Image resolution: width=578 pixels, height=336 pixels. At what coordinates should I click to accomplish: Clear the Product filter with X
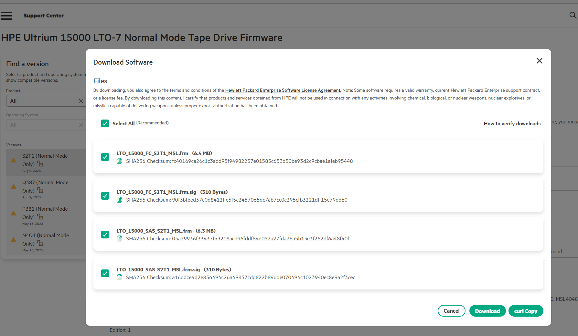pos(81,101)
